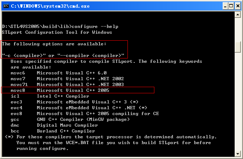Click the vertical scrollbar thumb
Image resolution: width=243 pixels, height=159 pixels.
click(x=238, y=47)
